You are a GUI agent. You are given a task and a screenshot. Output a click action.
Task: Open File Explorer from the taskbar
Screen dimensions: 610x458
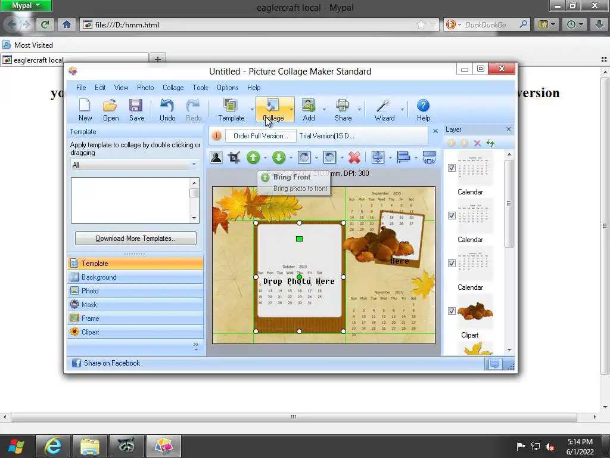pos(89,446)
